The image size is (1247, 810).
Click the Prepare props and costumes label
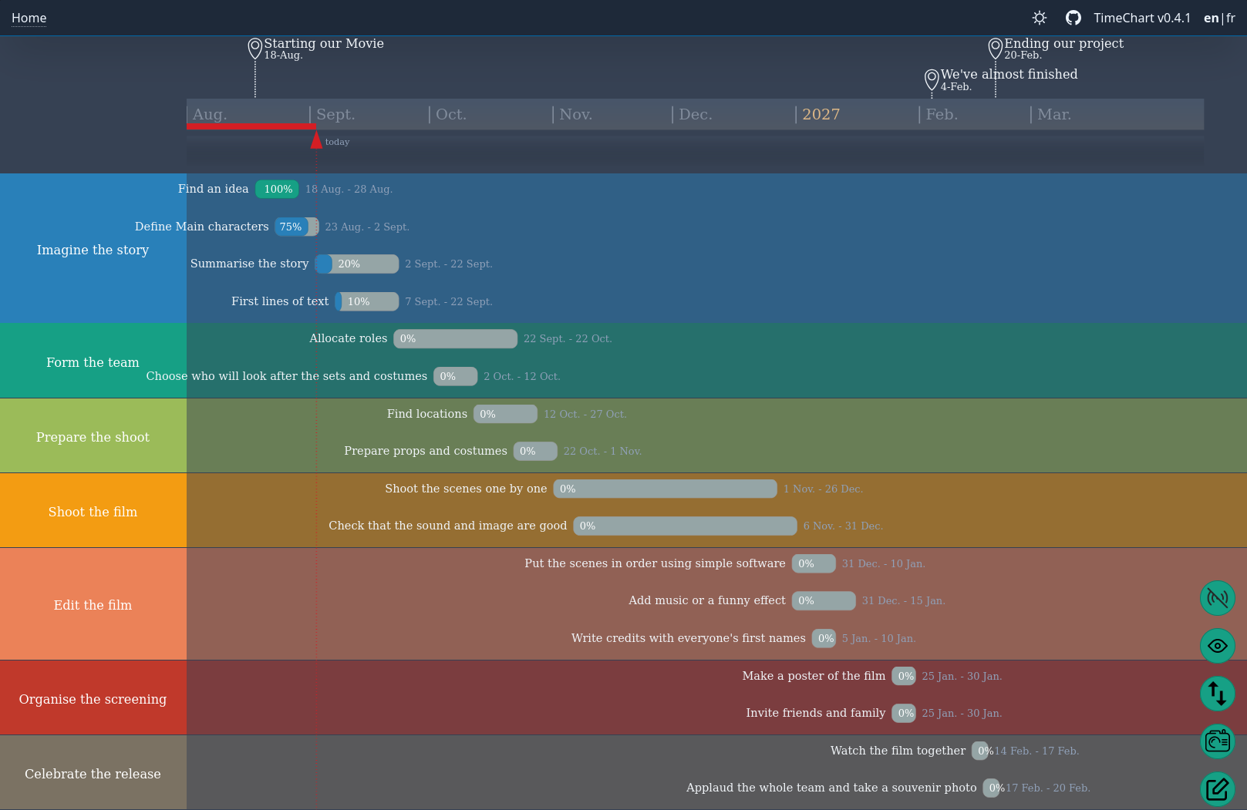(426, 451)
